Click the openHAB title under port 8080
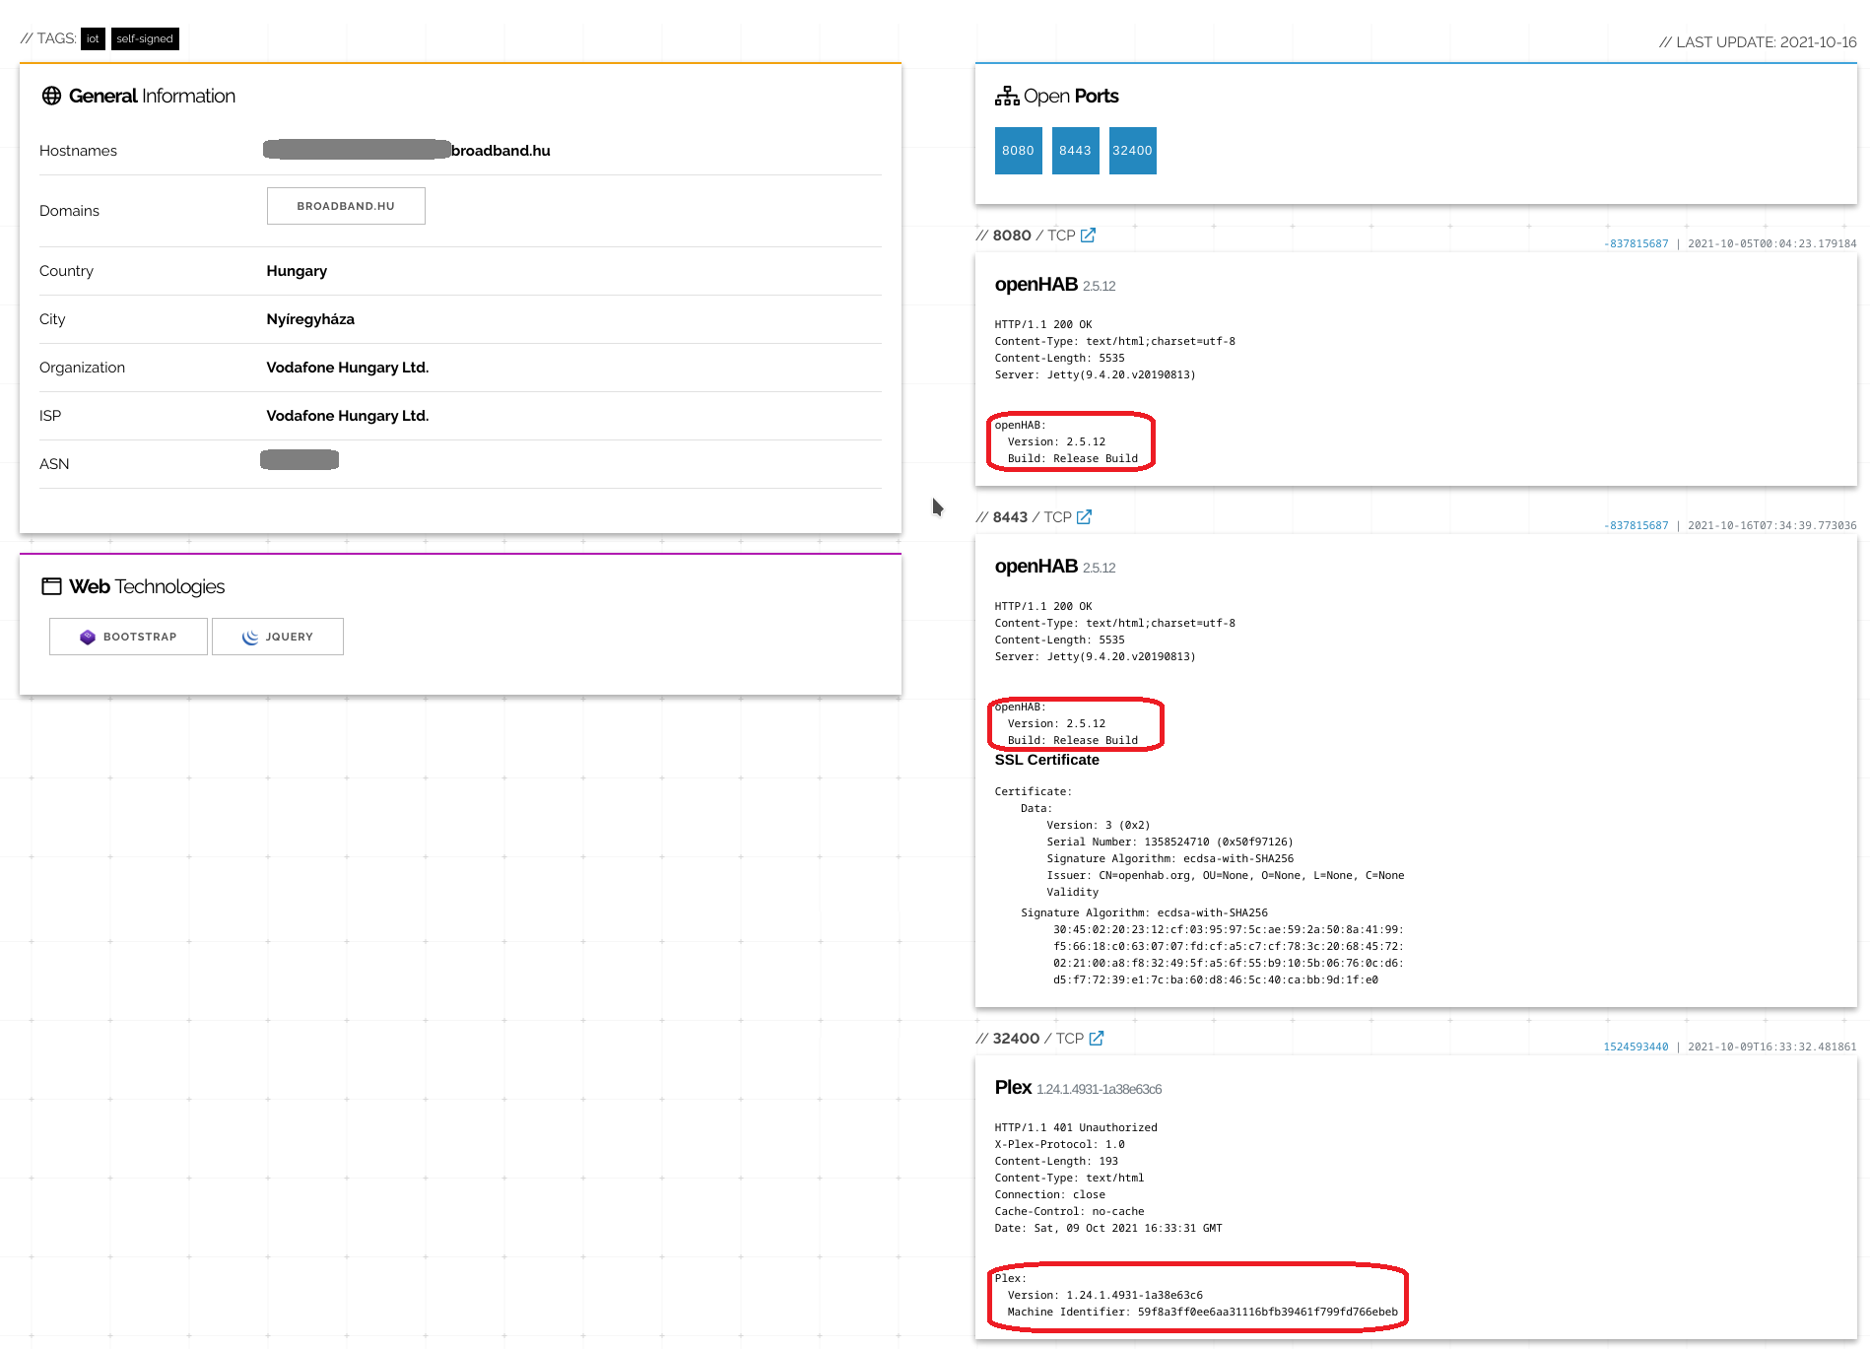This screenshot has height=1349, width=1870. click(x=1036, y=284)
